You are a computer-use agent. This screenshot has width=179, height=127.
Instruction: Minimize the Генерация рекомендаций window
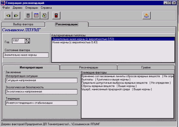[x=165, y=3]
